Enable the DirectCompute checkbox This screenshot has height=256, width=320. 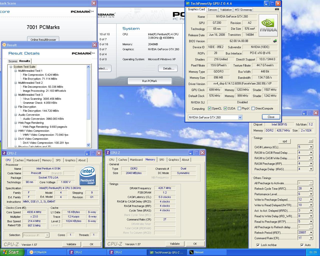coord(253,108)
